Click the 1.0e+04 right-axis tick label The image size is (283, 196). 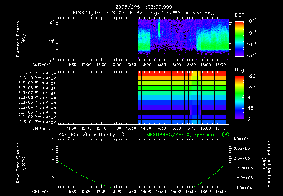241,139
